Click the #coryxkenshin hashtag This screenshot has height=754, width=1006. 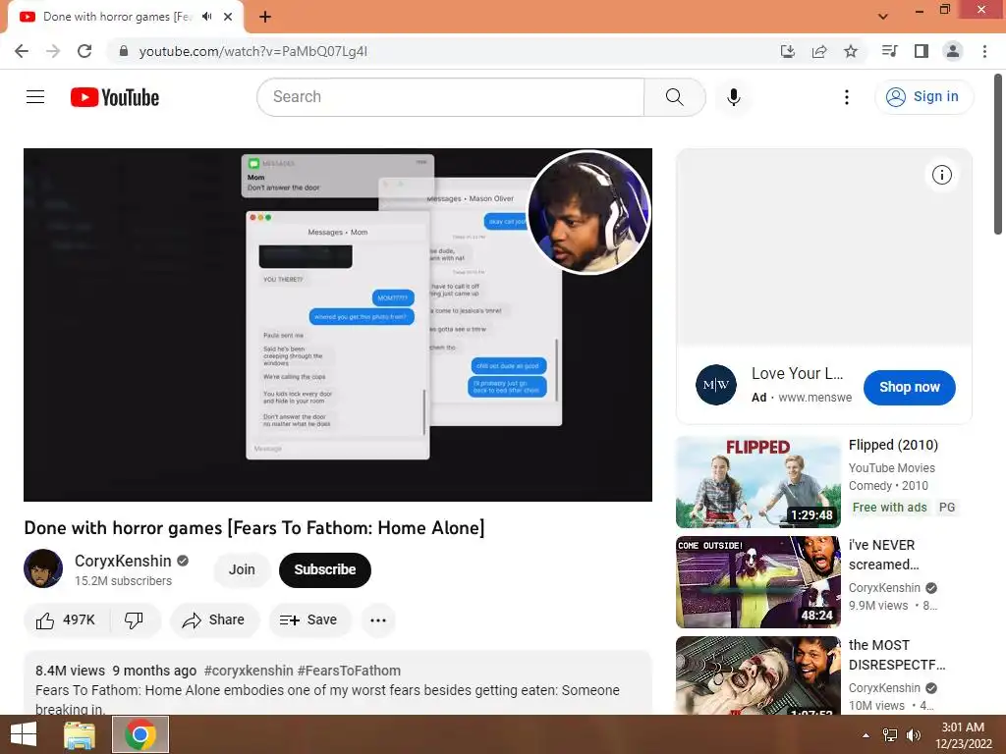249,671
